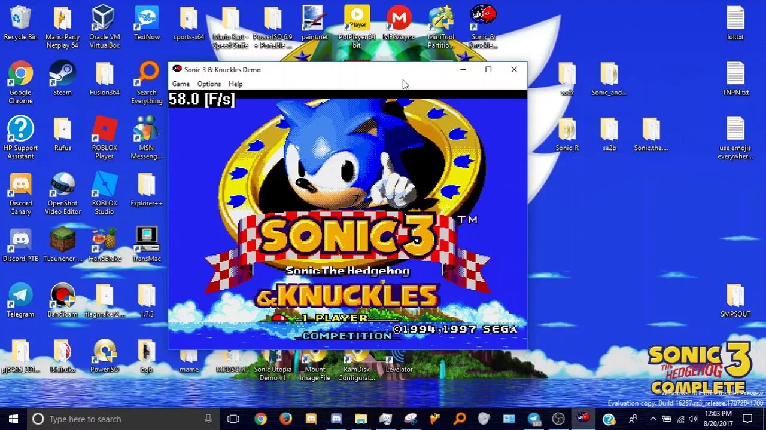Launch Discord PTB shortcut
The image size is (766, 430).
pos(20,245)
